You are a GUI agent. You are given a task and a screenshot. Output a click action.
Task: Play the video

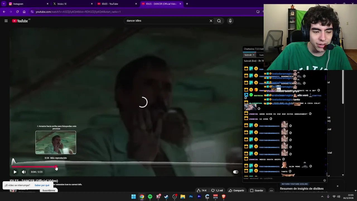coord(15,172)
